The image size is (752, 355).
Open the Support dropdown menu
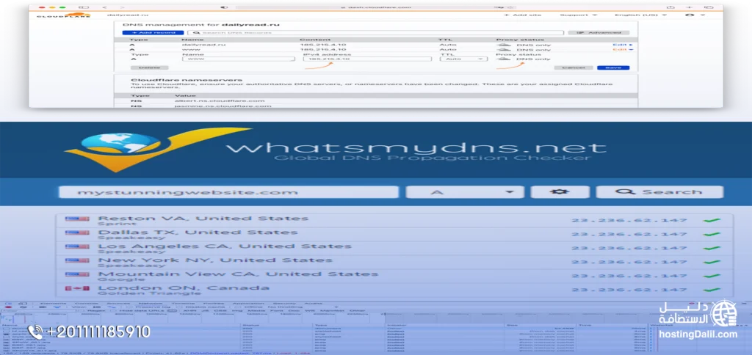pyautogui.click(x=579, y=15)
